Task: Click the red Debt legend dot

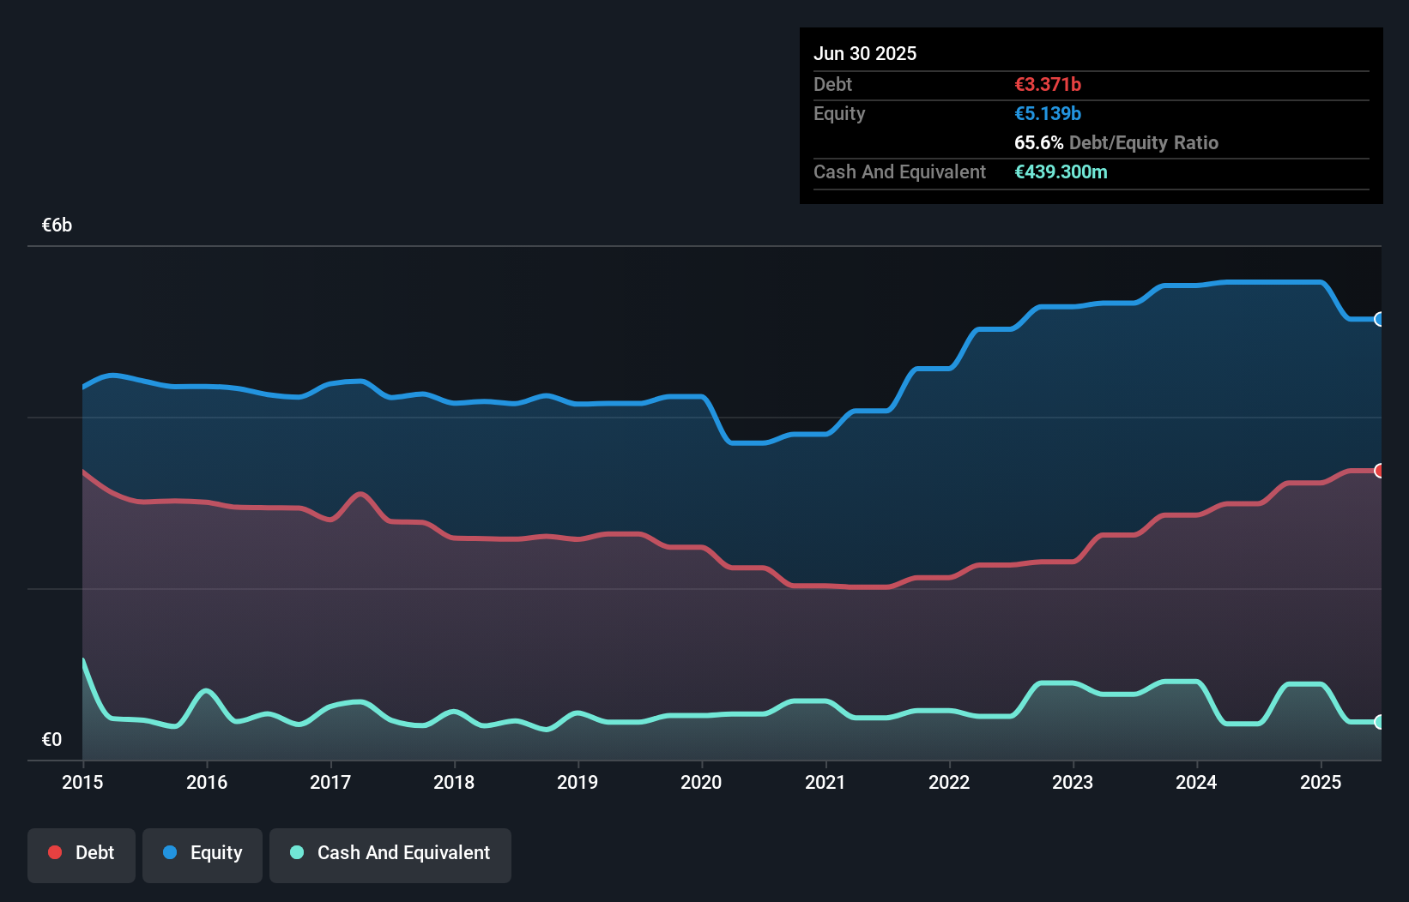Action: pyautogui.click(x=53, y=852)
